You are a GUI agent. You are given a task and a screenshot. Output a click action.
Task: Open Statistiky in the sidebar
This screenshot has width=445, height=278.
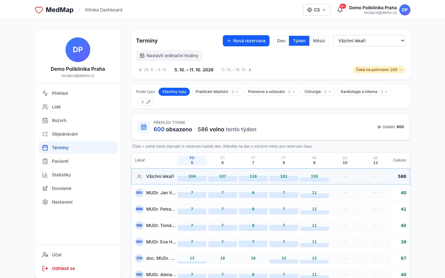pos(78,175)
